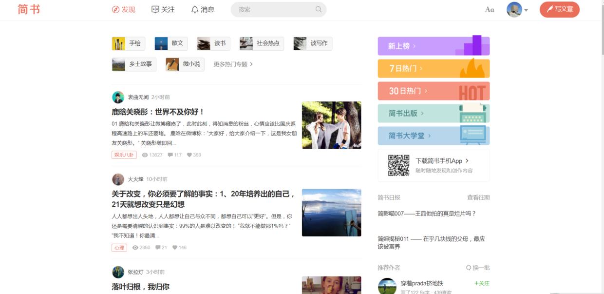Check notifications via the 消息 bell icon
Image resolution: width=604 pixels, height=294 pixels.
(194, 9)
